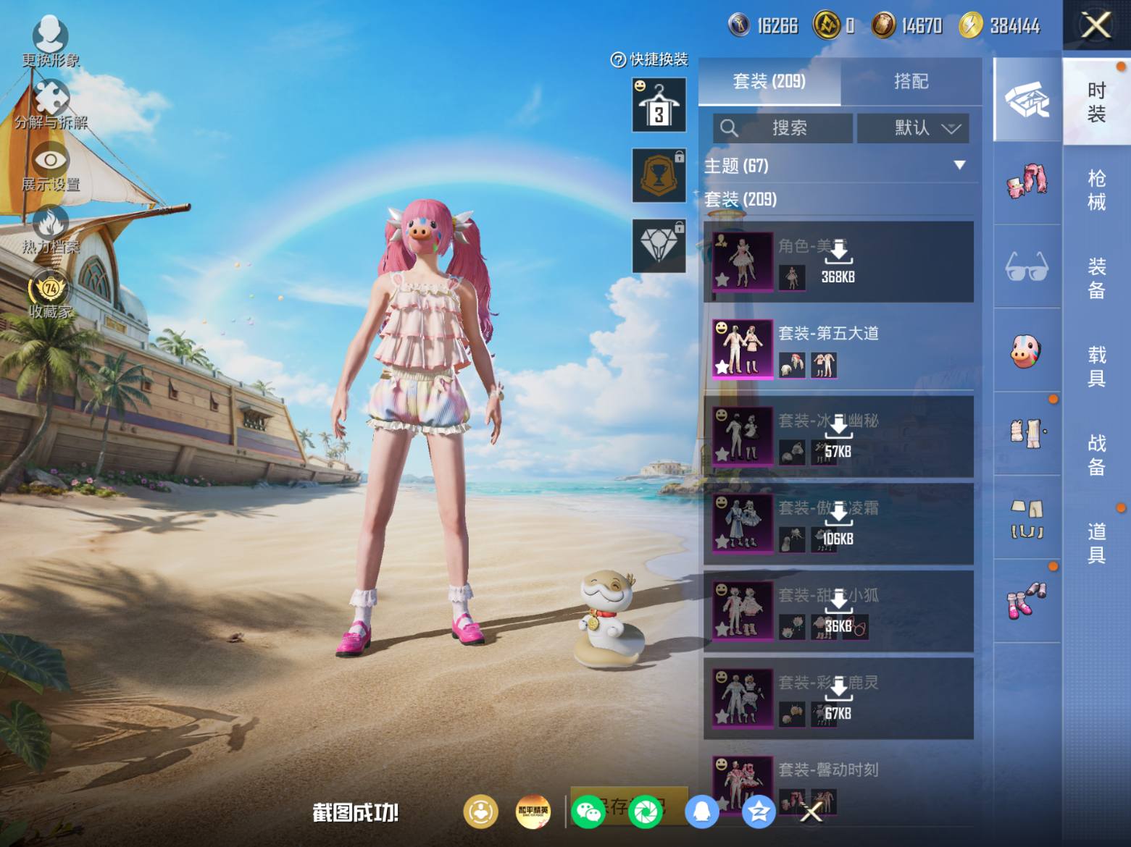Open the pants category icon

tap(1027, 518)
